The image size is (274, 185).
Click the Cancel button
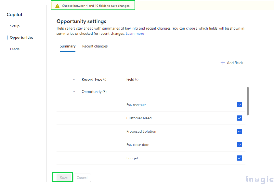pos(82,178)
